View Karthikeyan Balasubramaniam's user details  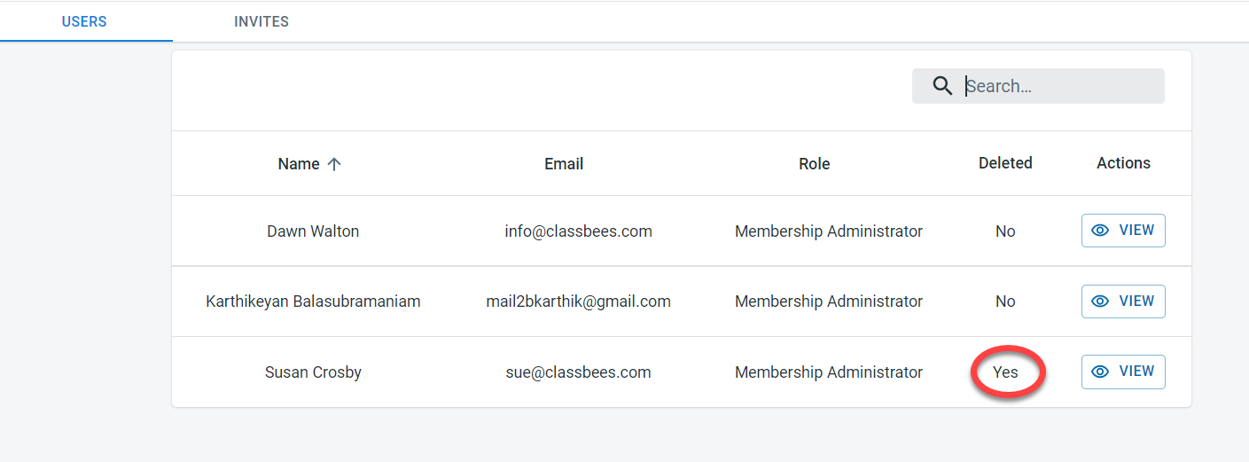click(x=1123, y=301)
